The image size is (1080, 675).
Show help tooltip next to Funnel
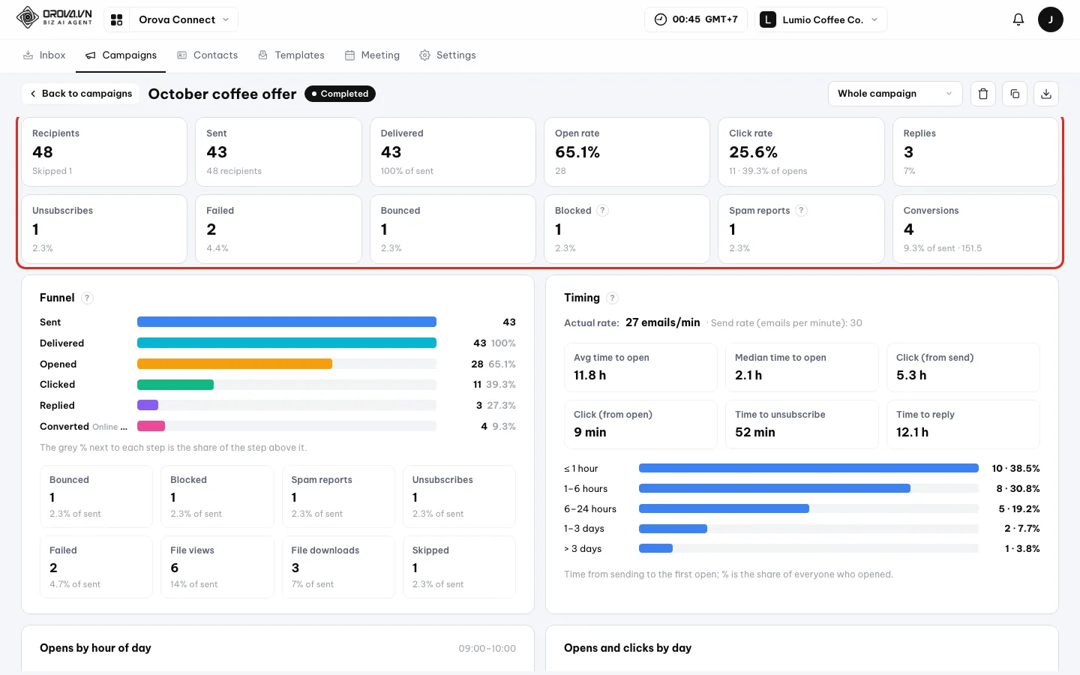pyautogui.click(x=87, y=298)
